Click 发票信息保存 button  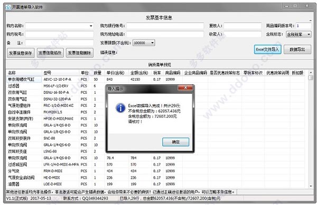21,53
